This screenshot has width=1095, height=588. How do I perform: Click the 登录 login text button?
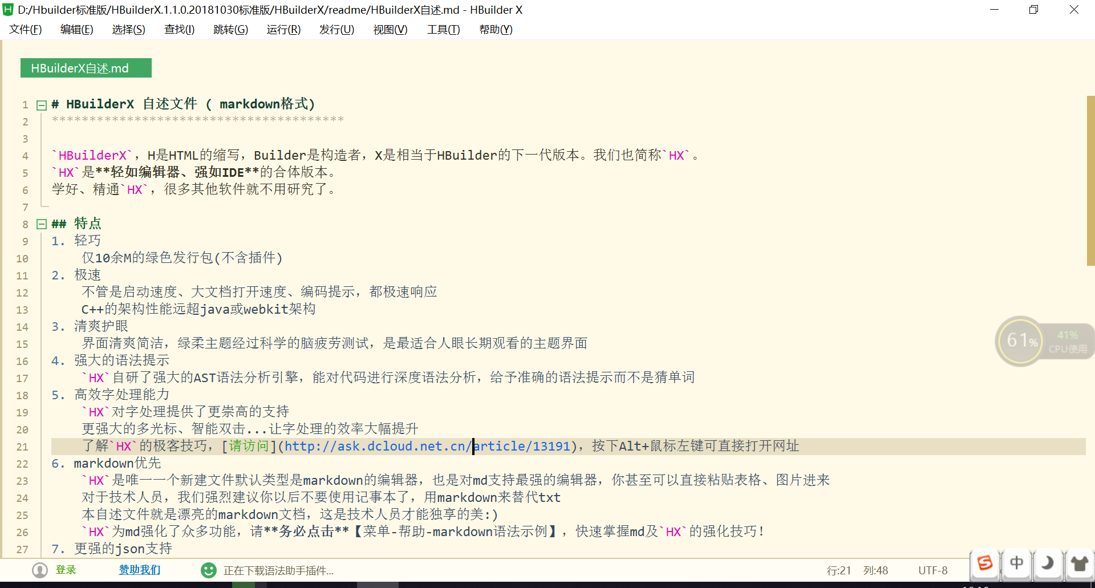66,570
